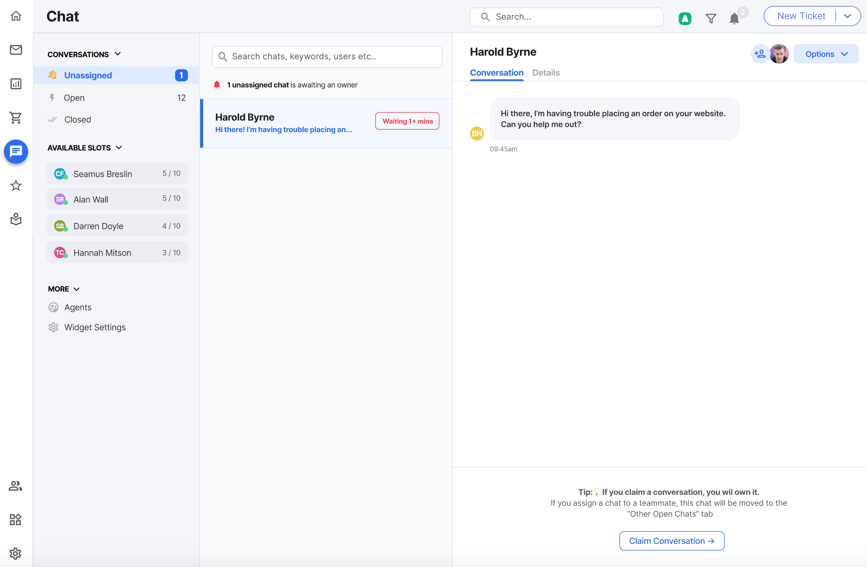Click the red alert bell icon

pyautogui.click(x=217, y=85)
